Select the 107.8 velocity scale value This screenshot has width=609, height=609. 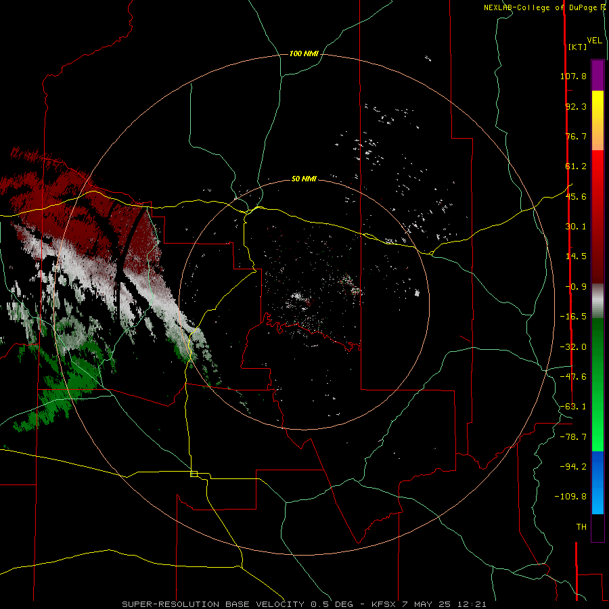(573, 76)
